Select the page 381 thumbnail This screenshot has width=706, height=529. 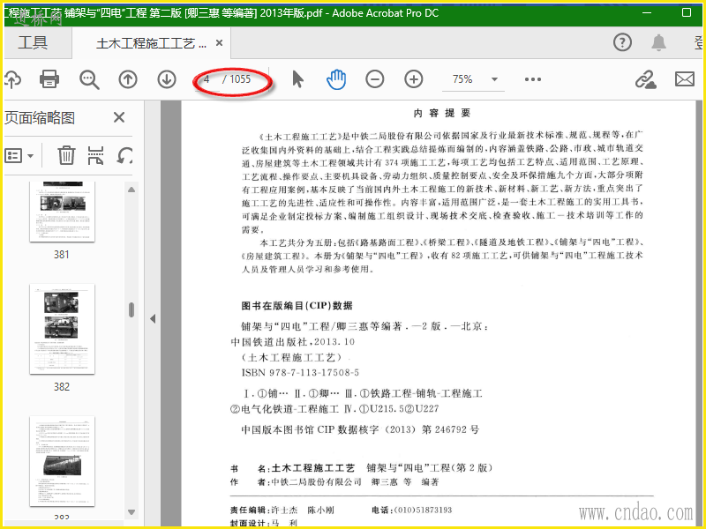click(62, 212)
